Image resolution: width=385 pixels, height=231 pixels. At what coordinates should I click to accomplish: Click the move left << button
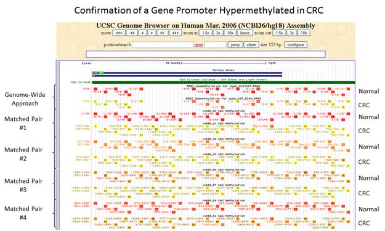click(132, 33)
